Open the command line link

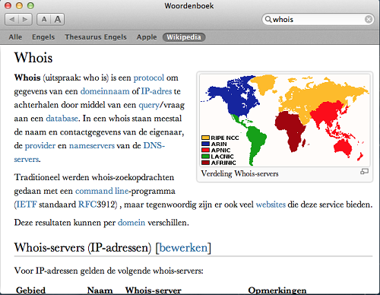tap(102, 191)
